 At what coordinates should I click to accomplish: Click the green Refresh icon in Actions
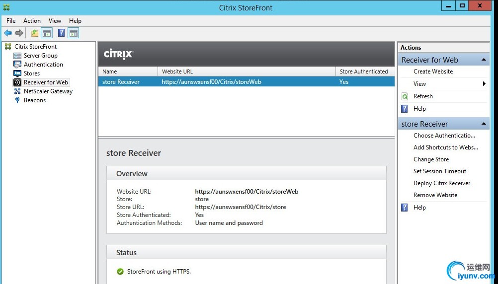[405, 96]
